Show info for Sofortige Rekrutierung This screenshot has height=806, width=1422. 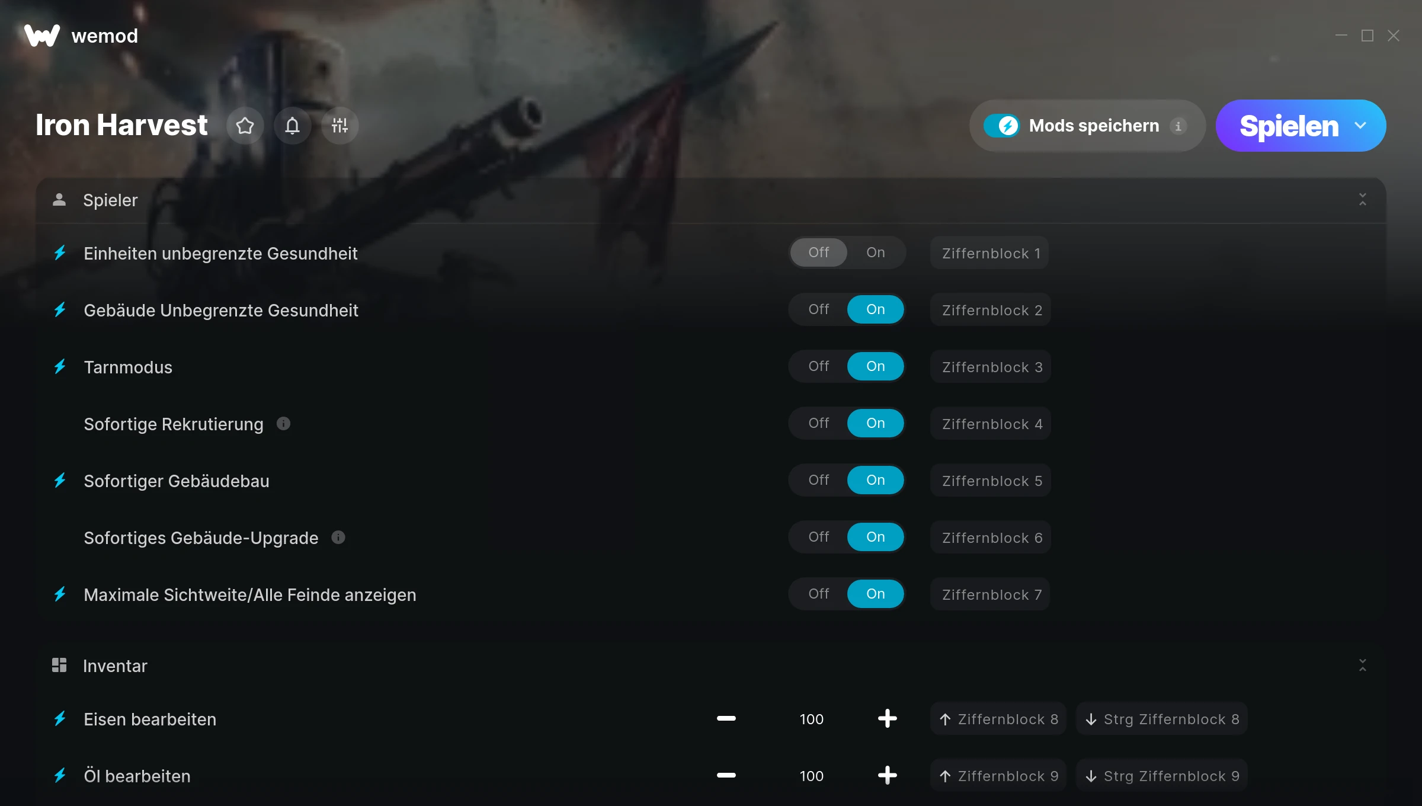(x=283, y=424)
